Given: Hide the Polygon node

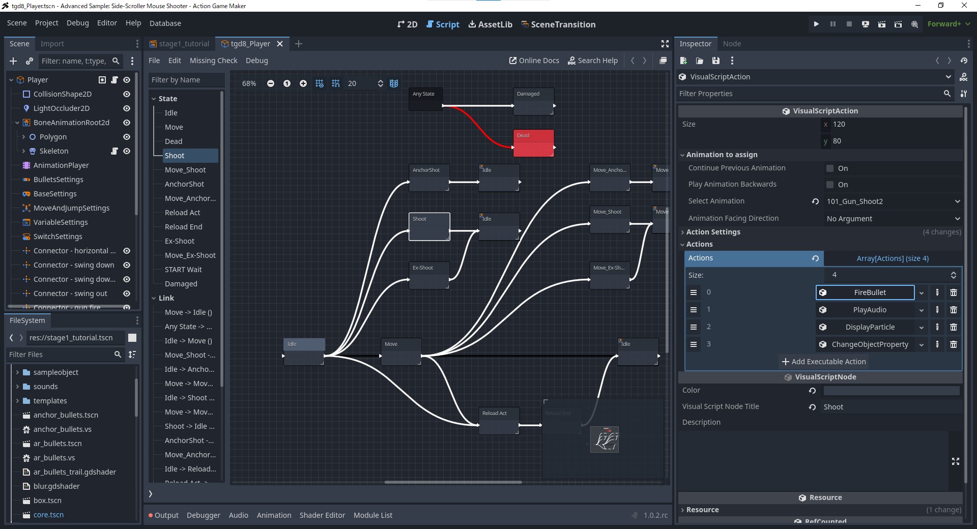Looking at the screenshot, I should (127, 137).
